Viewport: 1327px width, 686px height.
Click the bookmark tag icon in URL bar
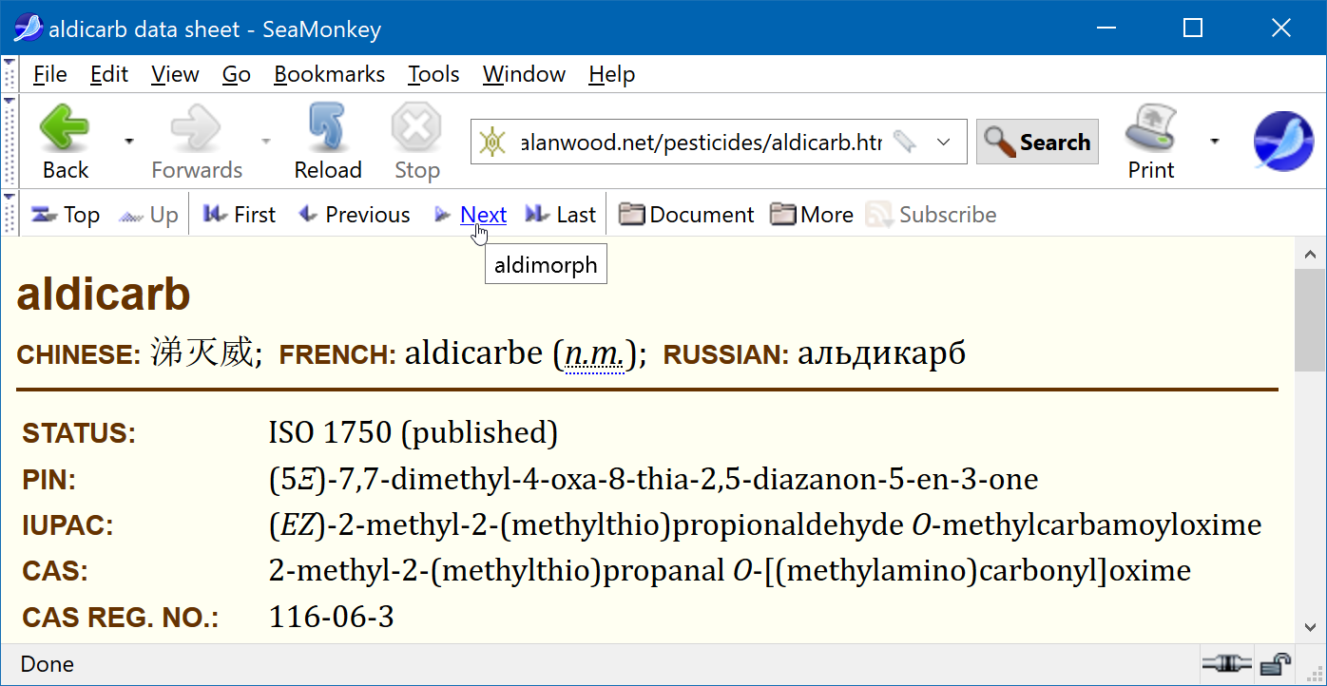click(x=905, y=143)
